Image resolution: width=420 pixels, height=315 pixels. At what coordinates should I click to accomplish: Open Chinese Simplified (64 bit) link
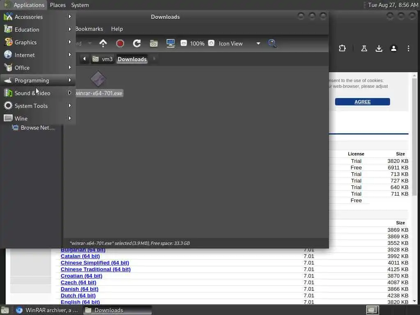pos(95,263)
